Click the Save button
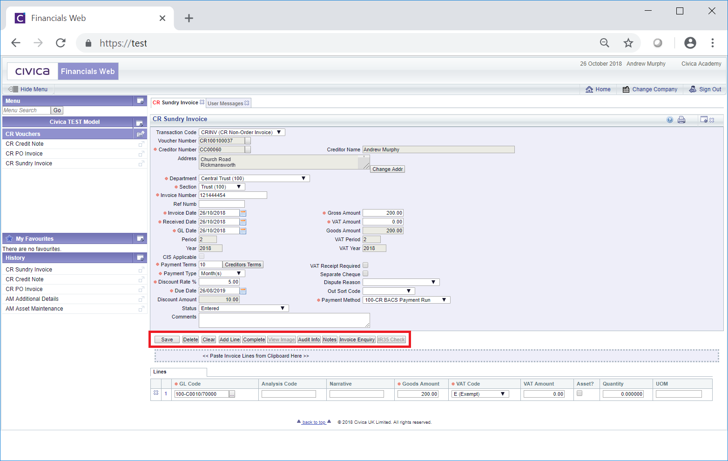728x461 pixels. click(167, 339)
